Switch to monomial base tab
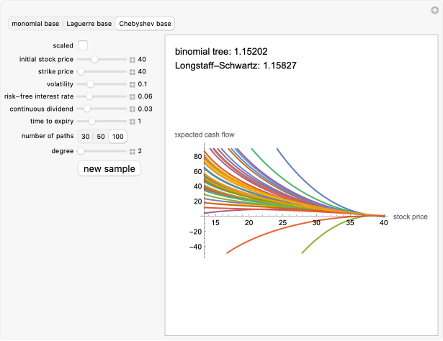Image resolution: width=443 pixels, height=341 pixels. click(35, 24)
